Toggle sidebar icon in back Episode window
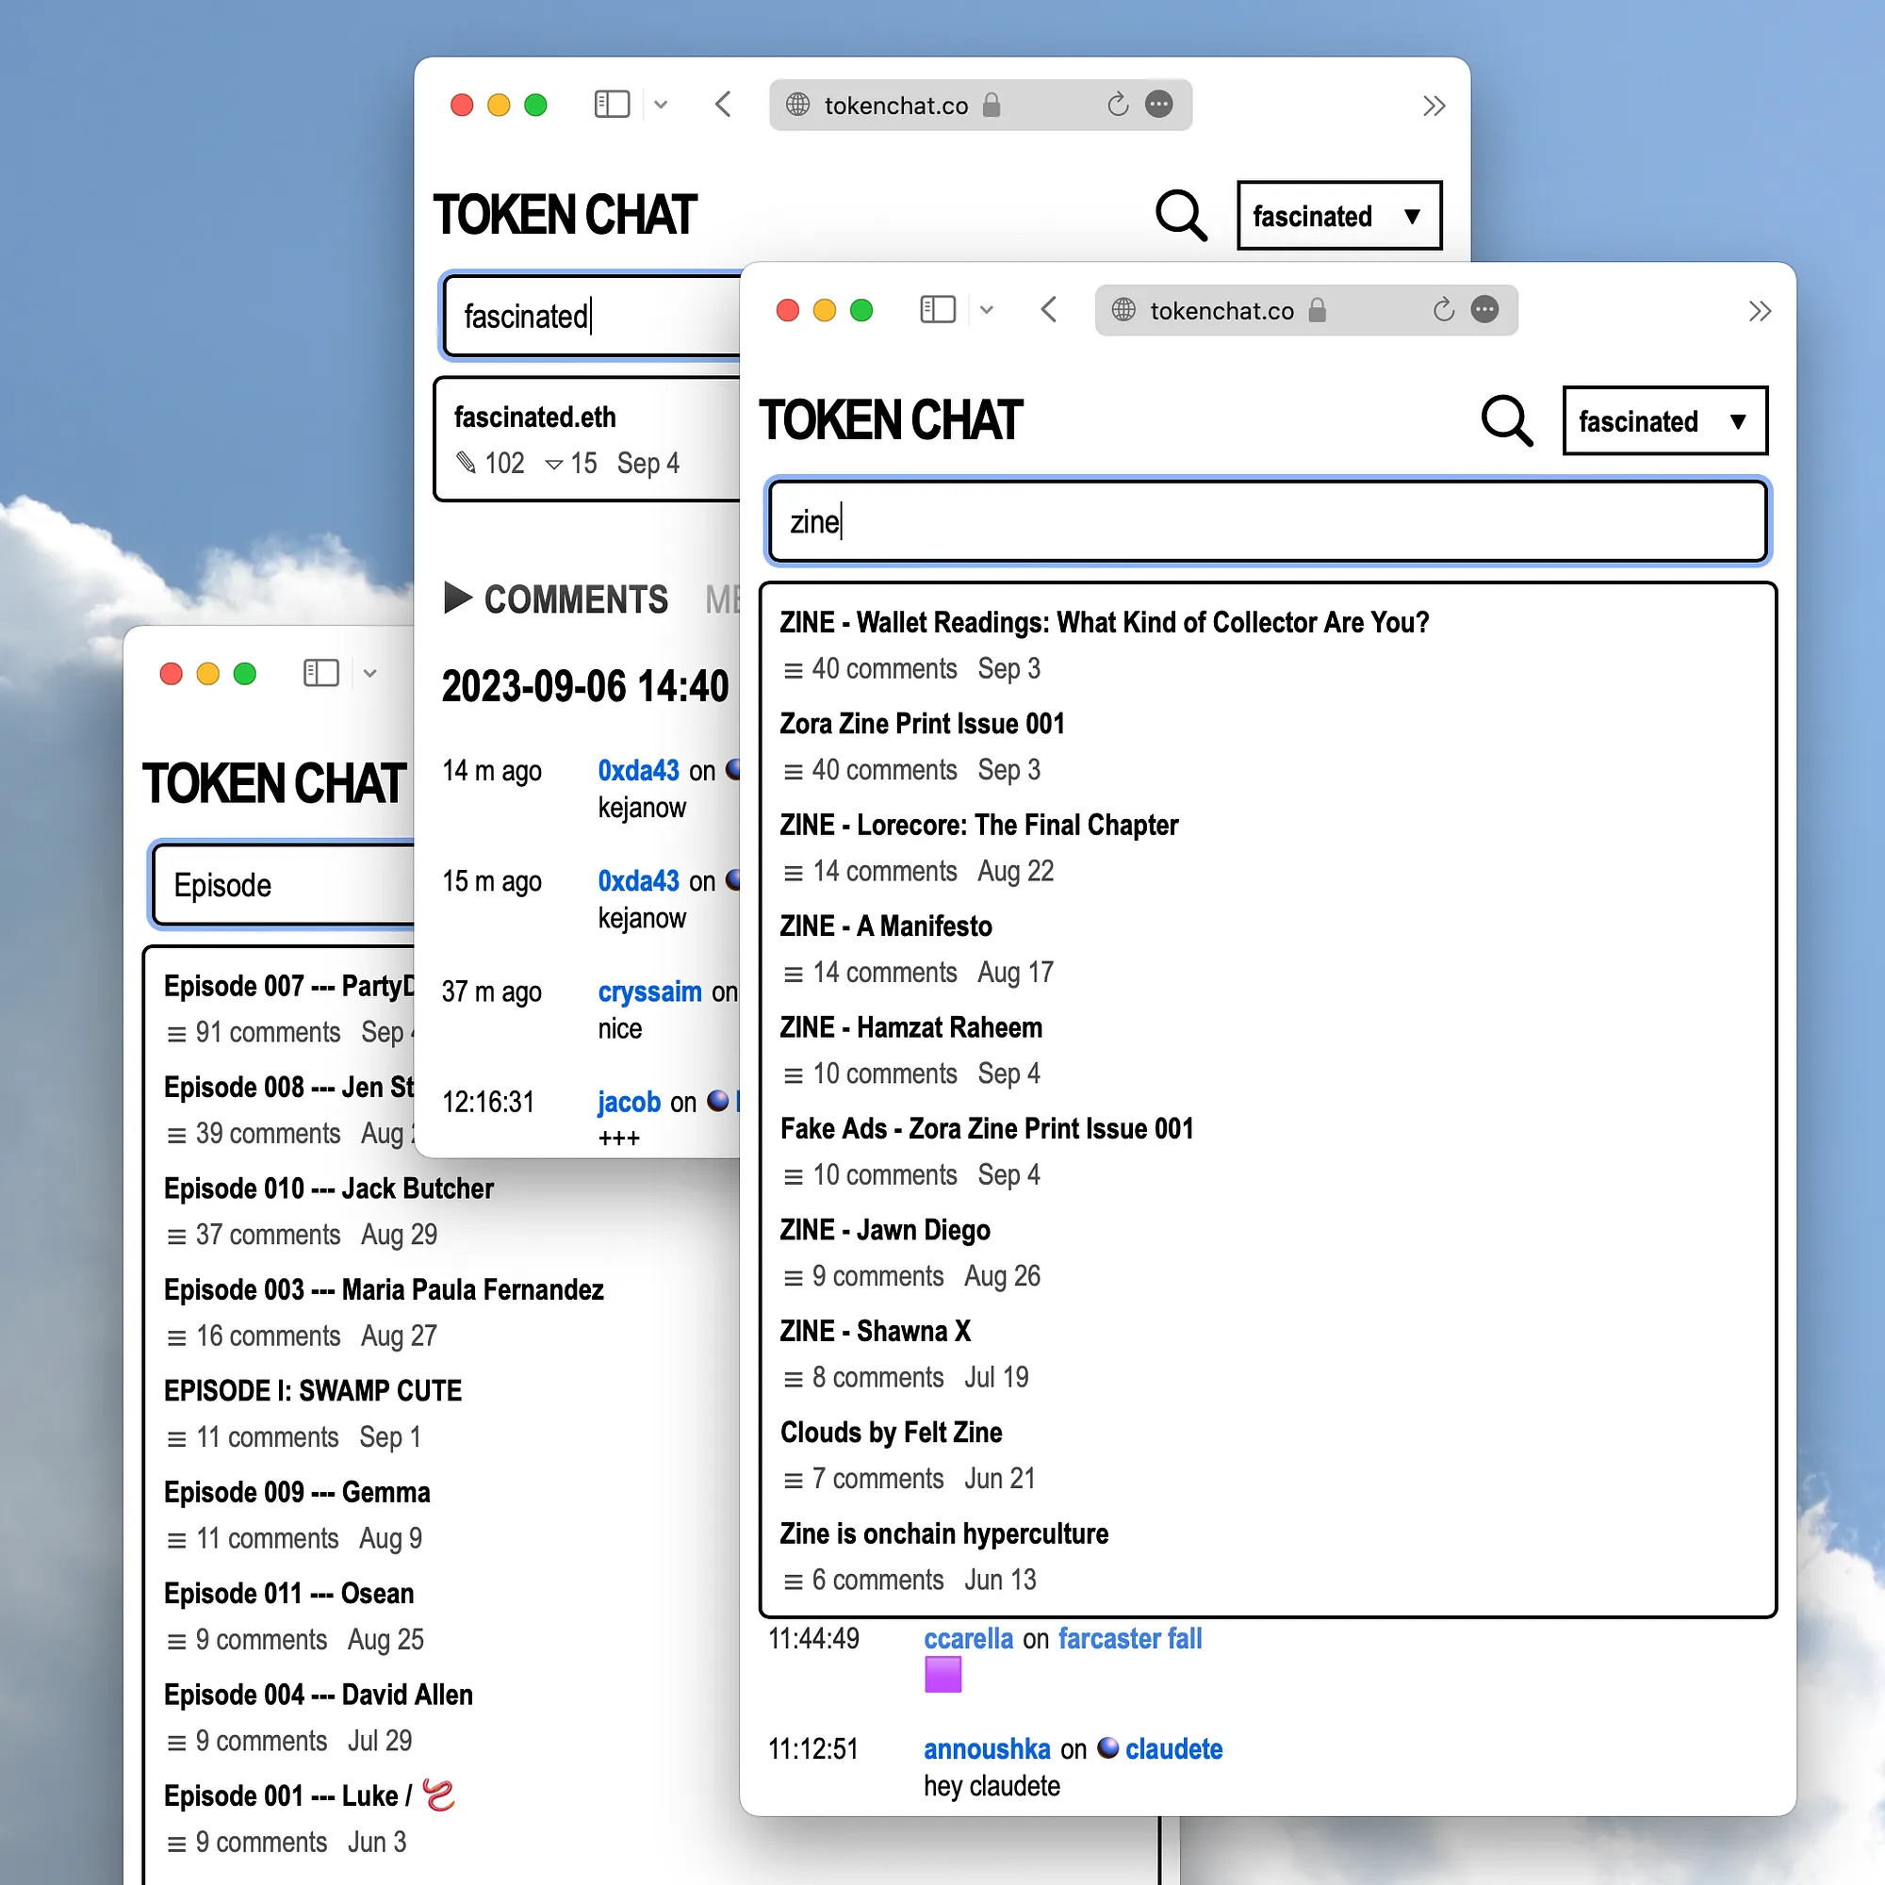 [x=321, y=673]
